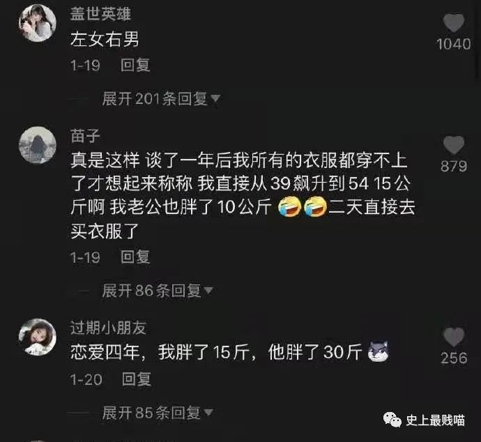Click the first laughing-crying emoji
The width and height of the screenshot is (481, 442).
[289, 207]
